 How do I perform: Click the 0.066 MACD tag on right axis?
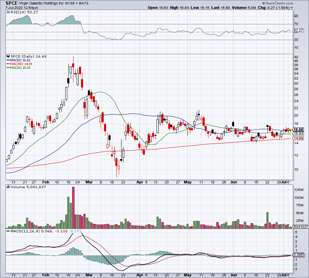click(x=298, y=255)
